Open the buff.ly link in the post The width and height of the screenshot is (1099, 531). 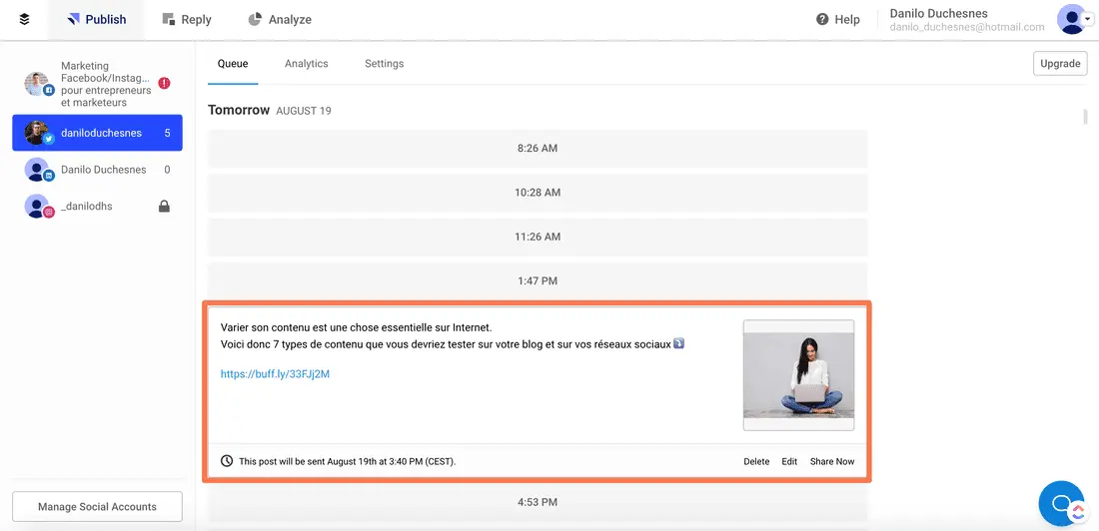[x=275, y=374]
